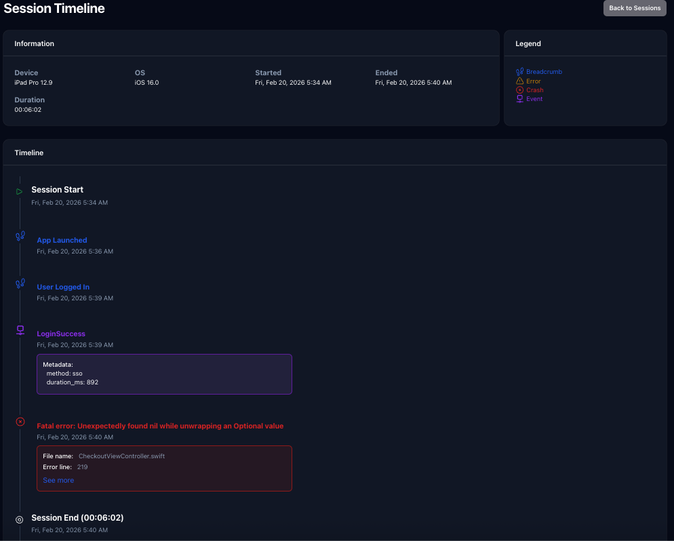Click the Session Start timeline heading
Screen dimensions: 674x541
point(58,190)
